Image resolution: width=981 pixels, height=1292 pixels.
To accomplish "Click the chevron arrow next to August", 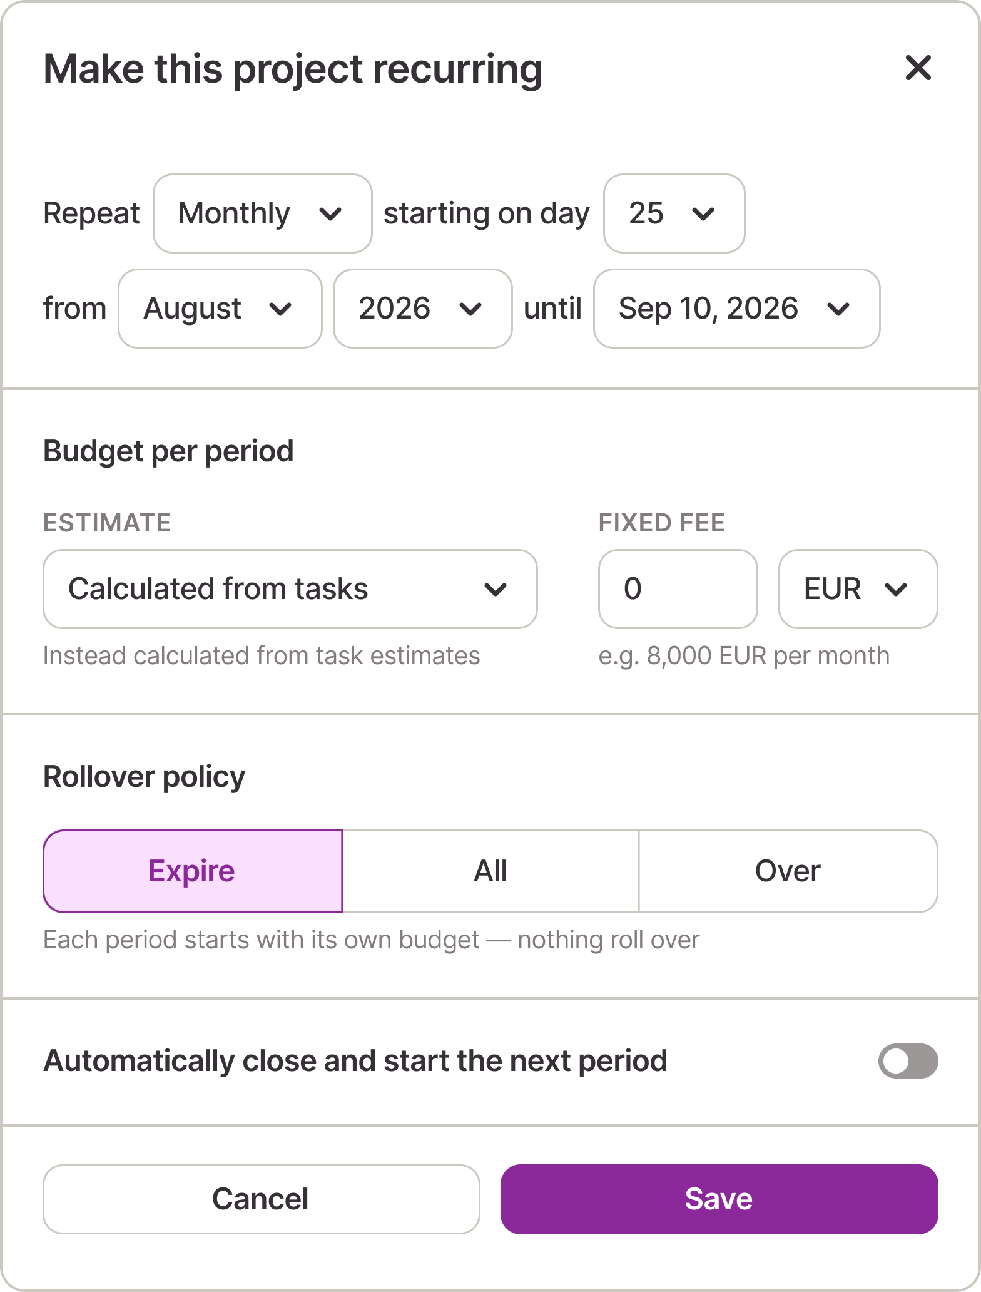I will click(280, 310).
